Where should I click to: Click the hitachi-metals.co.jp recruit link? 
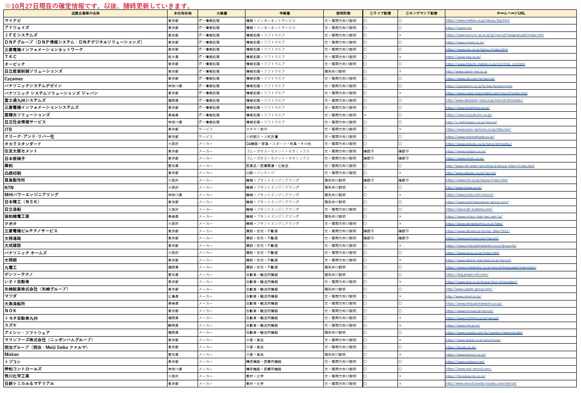(485, 64)
